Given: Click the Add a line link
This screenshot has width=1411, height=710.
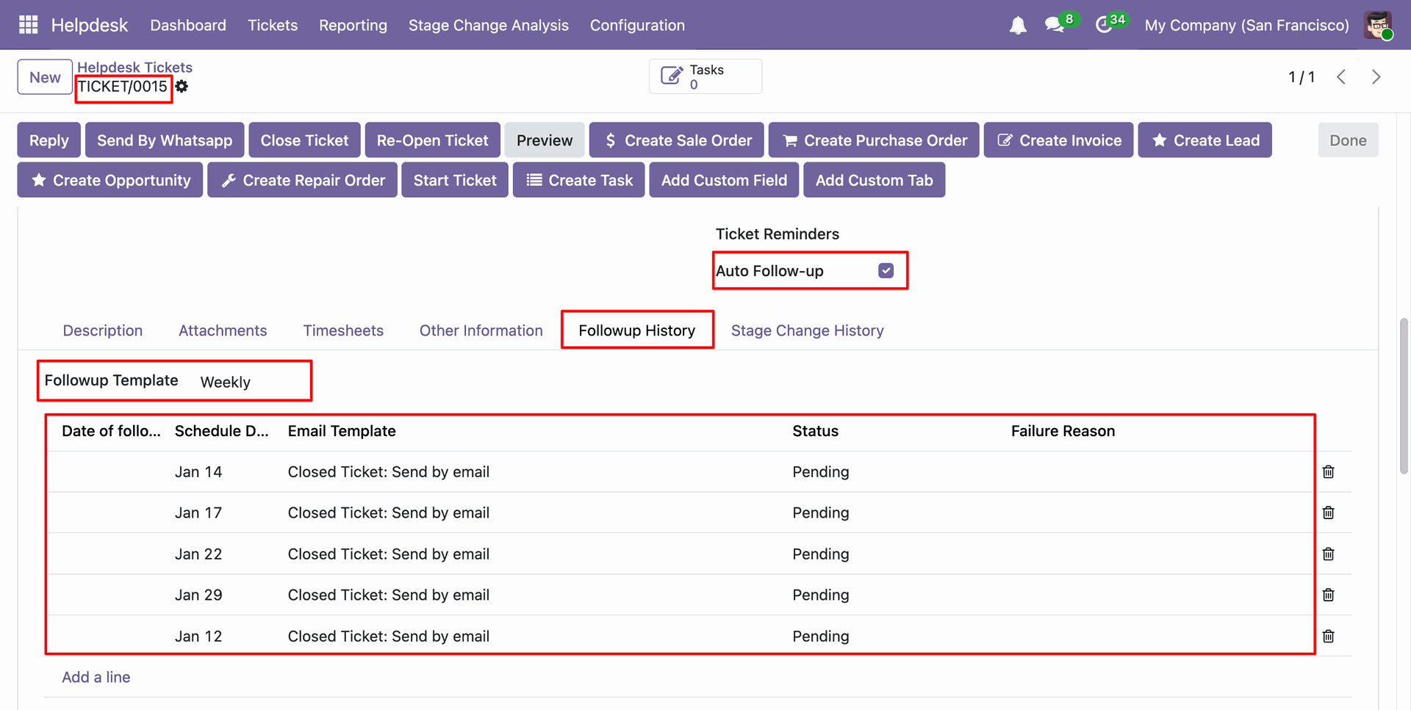Looking at the screenshot, I should [x=96, y=677].
